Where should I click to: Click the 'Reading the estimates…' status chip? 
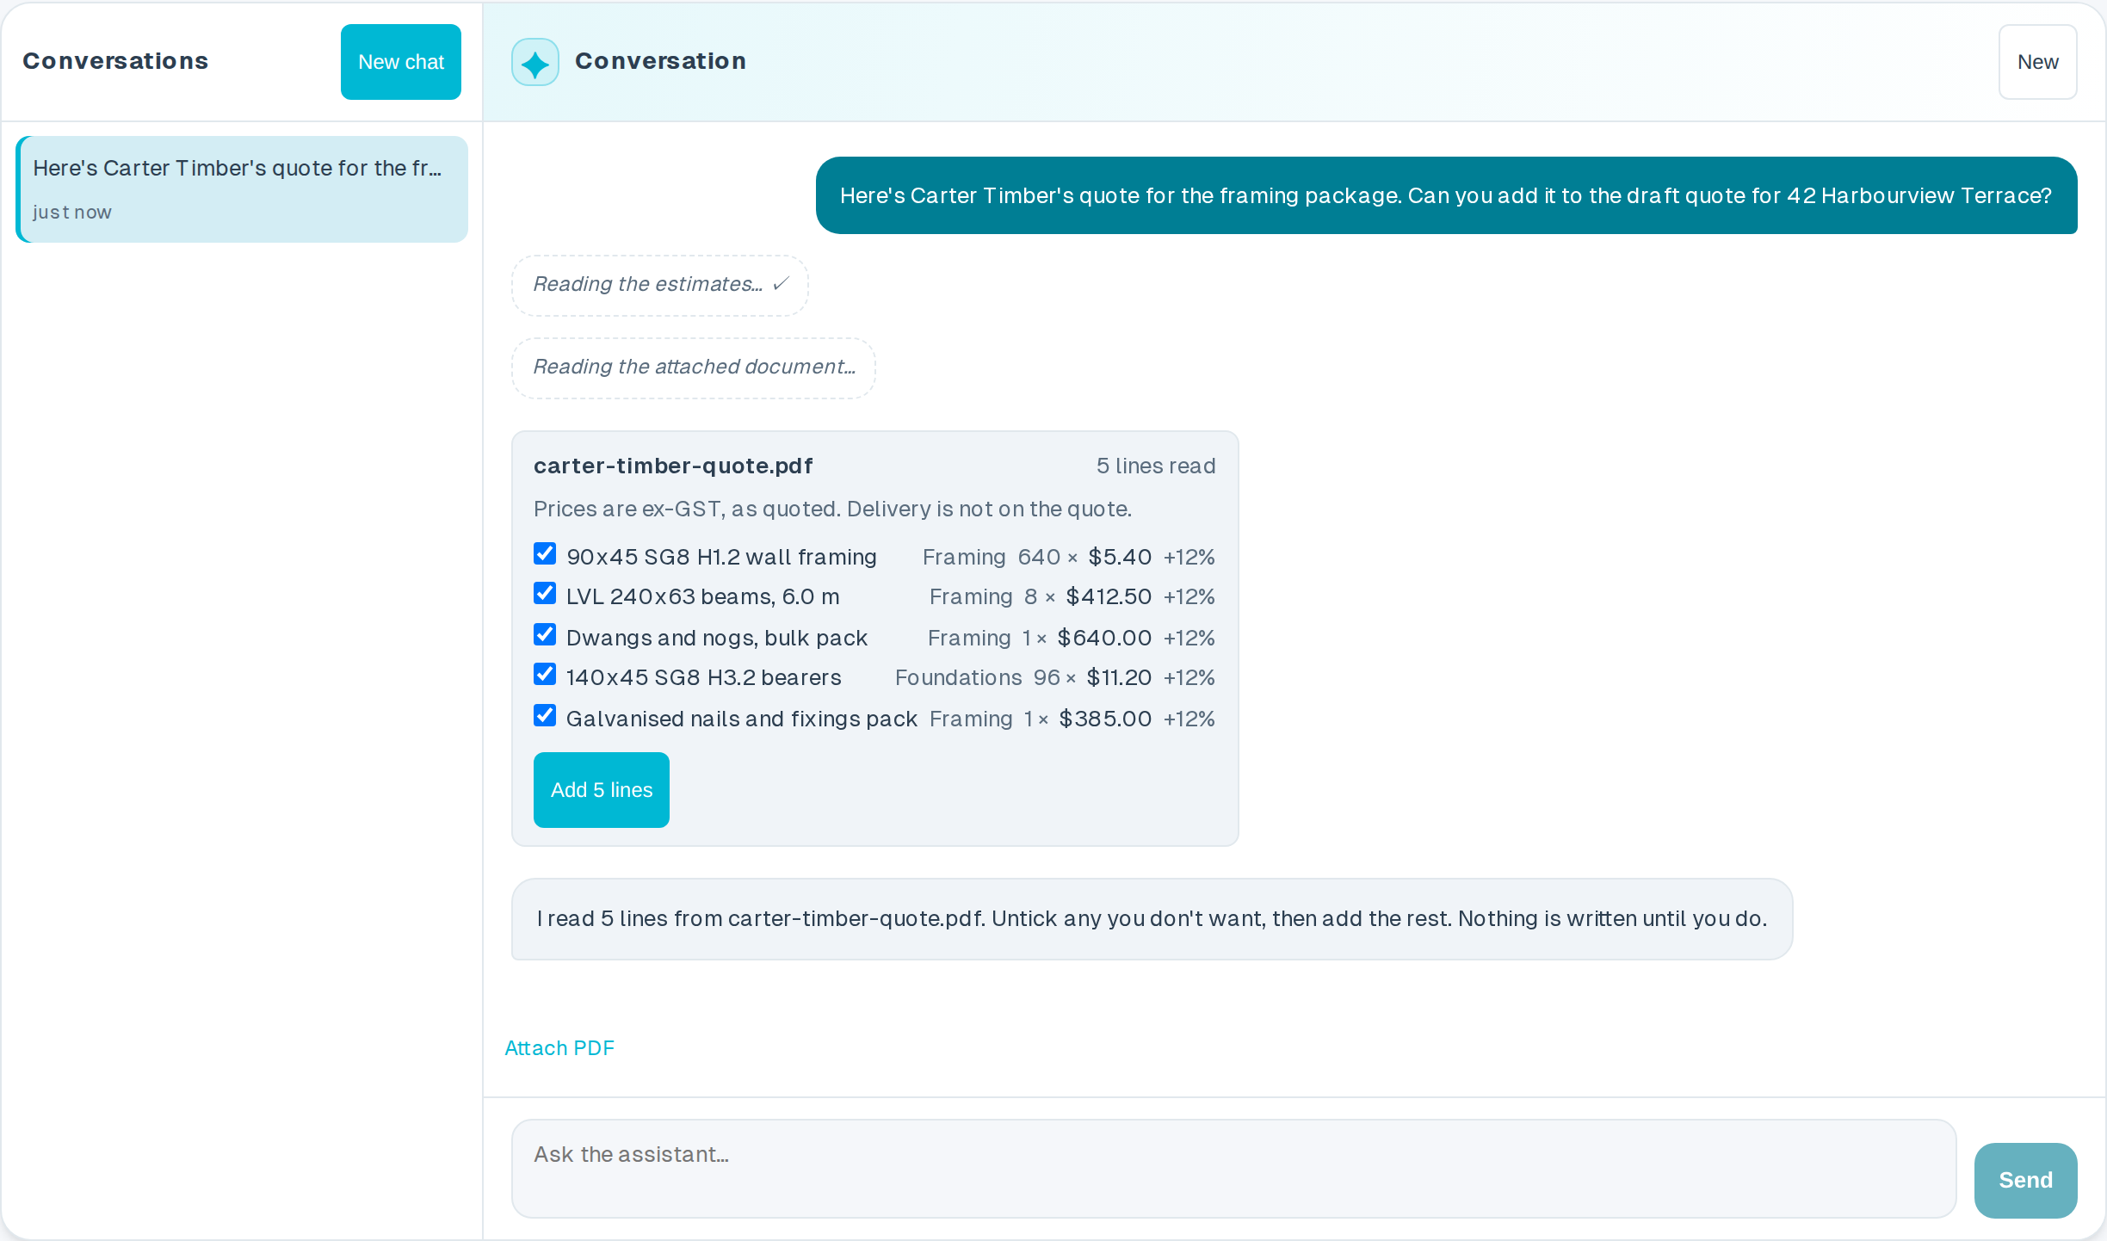pyautogui.click(x=660, y=285)
